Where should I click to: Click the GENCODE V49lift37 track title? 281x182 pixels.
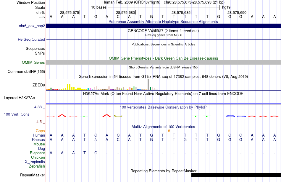(163, 31)
